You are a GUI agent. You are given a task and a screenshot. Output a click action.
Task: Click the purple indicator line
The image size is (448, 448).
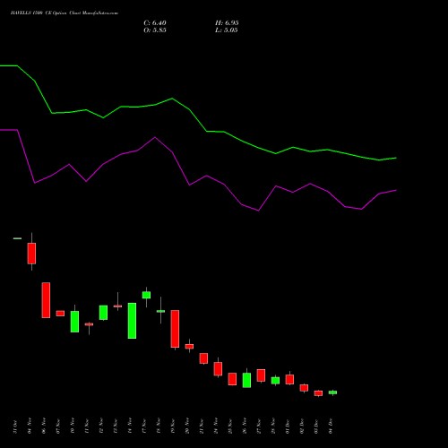[189, 185]
